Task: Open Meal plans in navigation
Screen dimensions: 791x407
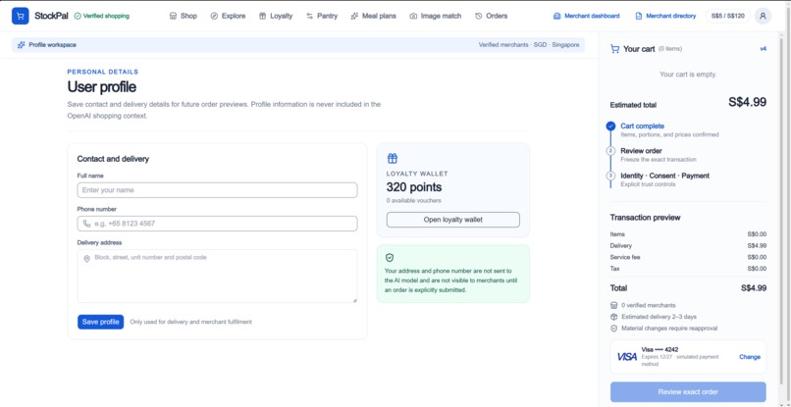Action: pos(374,16)
